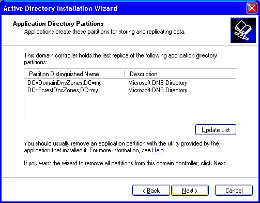Close the Active Directory Installation Wizard window
Viewport: 260px width, 203px height.
click(252, 8)
